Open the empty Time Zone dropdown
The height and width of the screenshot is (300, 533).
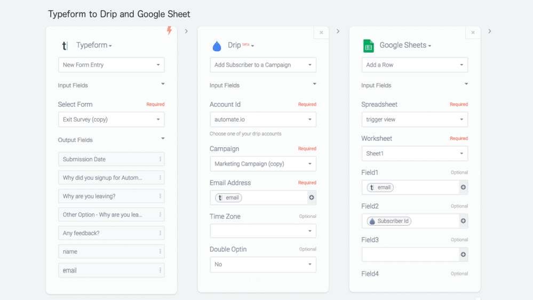[263, 231]
